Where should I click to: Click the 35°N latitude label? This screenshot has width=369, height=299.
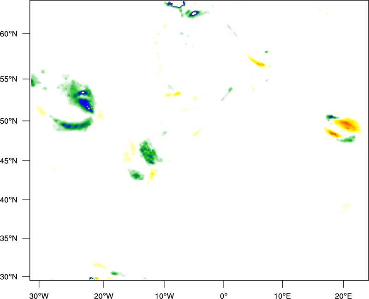click(9, 238)
